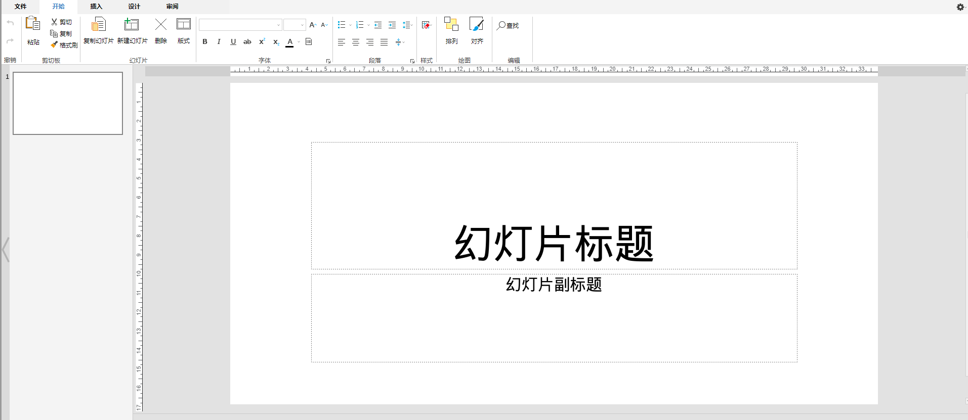Center align text
The width and height of the screenshot is (968, 420).
click(356, 42)
